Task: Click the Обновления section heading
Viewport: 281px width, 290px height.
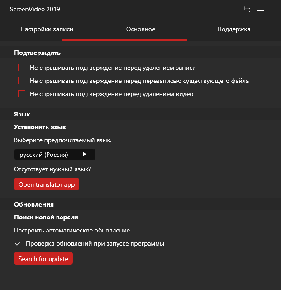Action: [x=34, y=205]
